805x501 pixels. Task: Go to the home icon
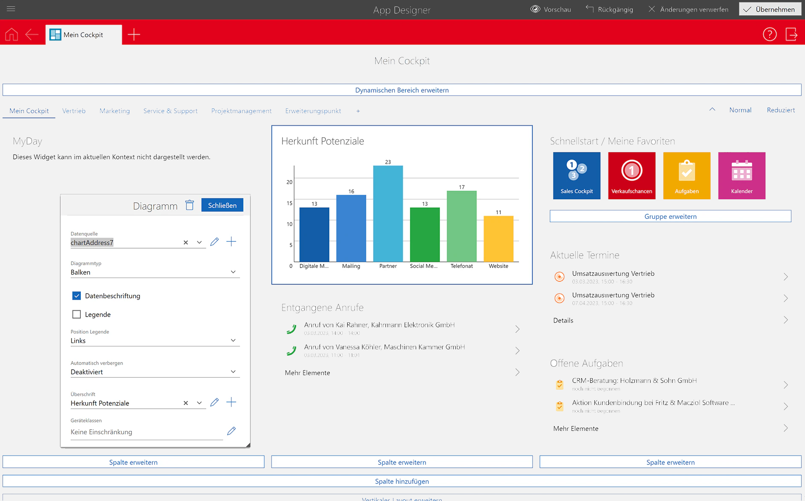[x=11, y=34]
